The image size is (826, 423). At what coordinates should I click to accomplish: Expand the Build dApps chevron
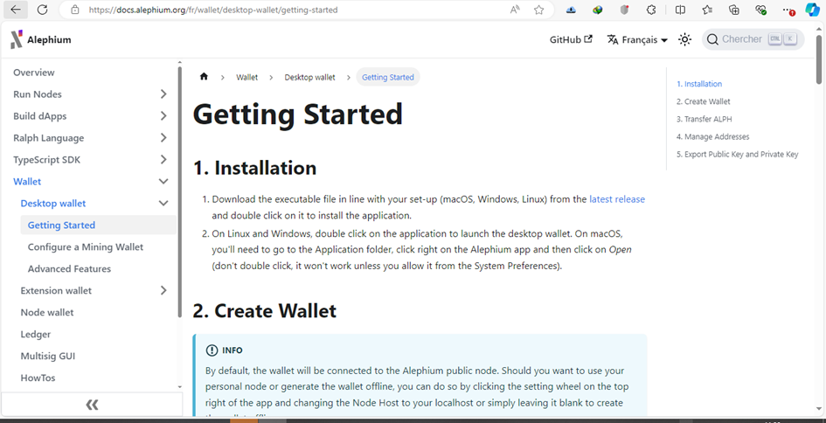point(163,116)
